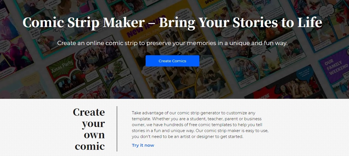Click the vertical divider line beside the heading
The image size is (349, 156).
117,129
